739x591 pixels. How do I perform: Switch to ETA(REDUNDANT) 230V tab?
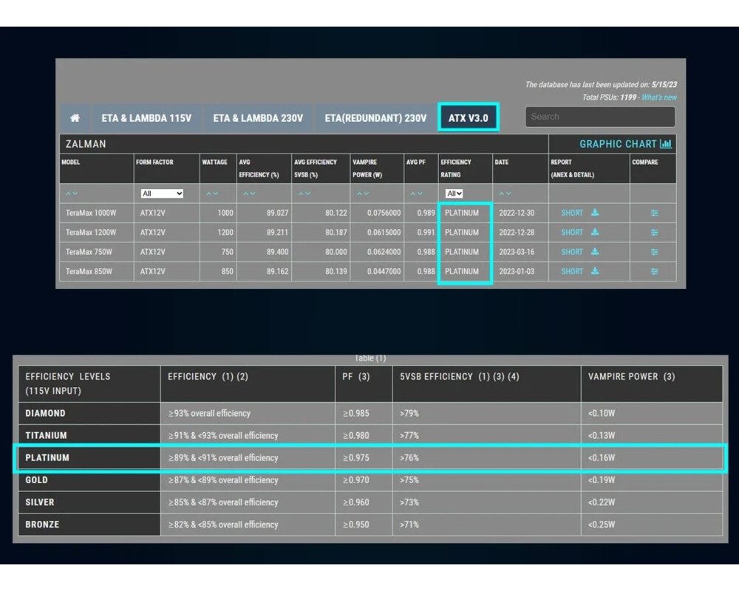pos(375,118)
